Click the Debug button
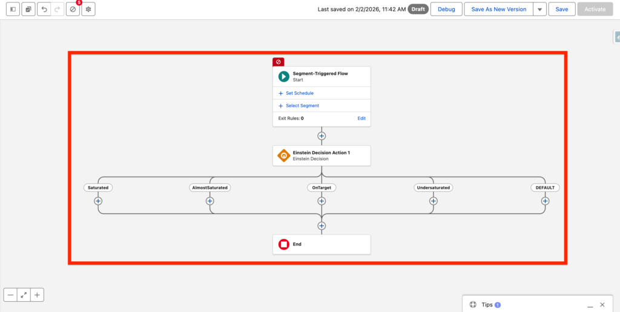The image size is (620, 312). point(446,10)
